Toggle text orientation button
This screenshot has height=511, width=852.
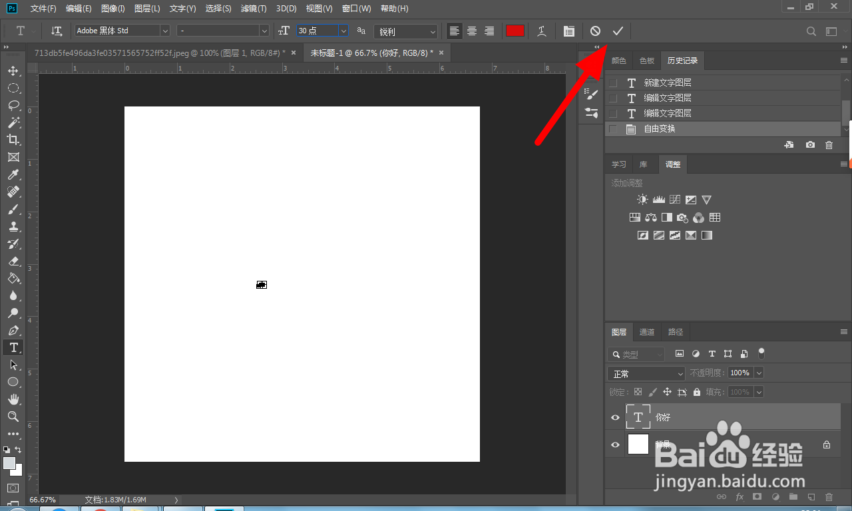click(57, 31)
